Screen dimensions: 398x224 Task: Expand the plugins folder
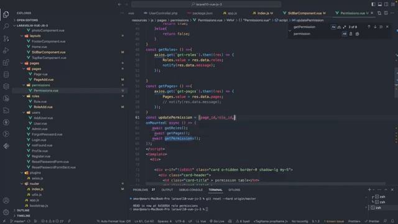(x=35, y=173)
